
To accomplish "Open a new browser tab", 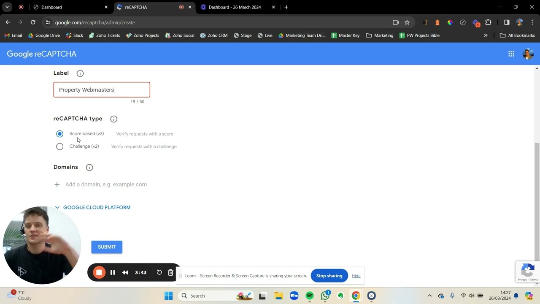I will coord(286,7).
